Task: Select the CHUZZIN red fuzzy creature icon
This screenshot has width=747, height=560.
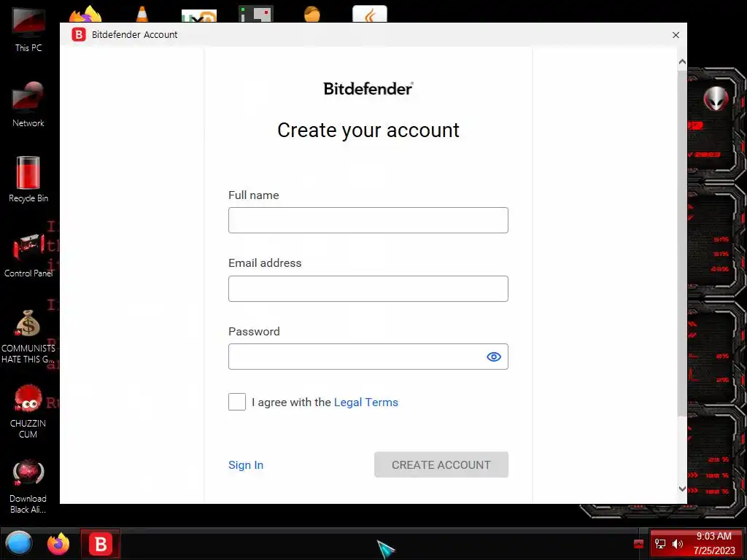Action: [x=28, y=411]
